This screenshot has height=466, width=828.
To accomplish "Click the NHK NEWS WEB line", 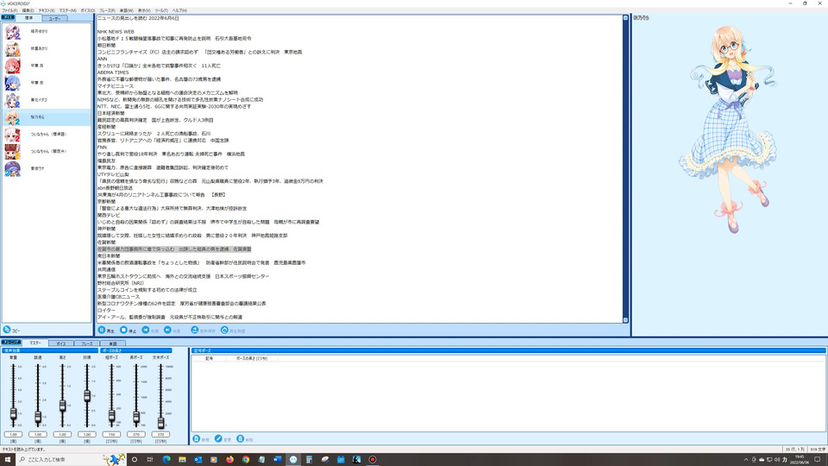I will (x=116, y=32).
